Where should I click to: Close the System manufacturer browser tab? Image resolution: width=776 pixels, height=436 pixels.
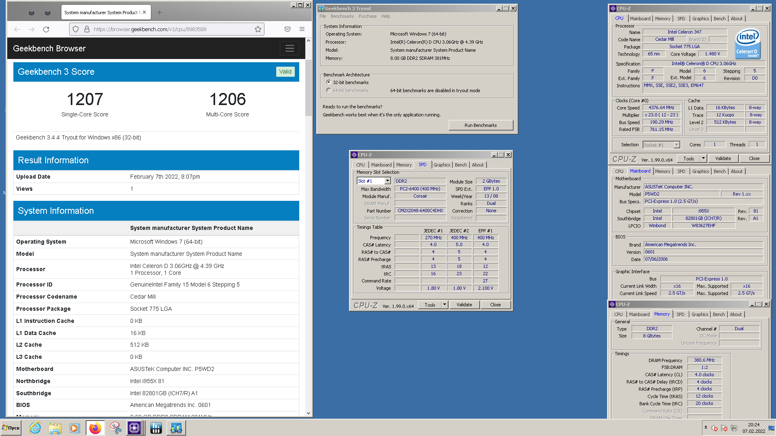[x=144, y=13]
